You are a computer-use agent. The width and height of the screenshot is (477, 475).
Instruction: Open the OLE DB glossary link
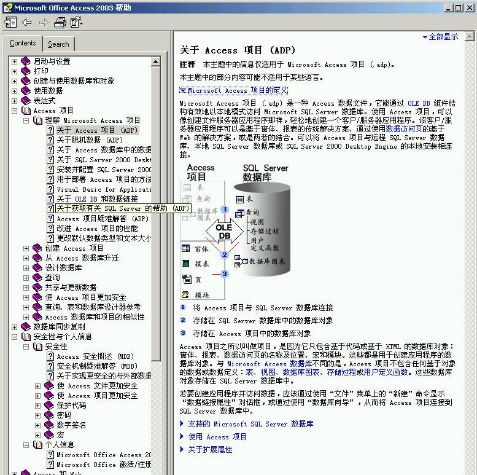419,103
